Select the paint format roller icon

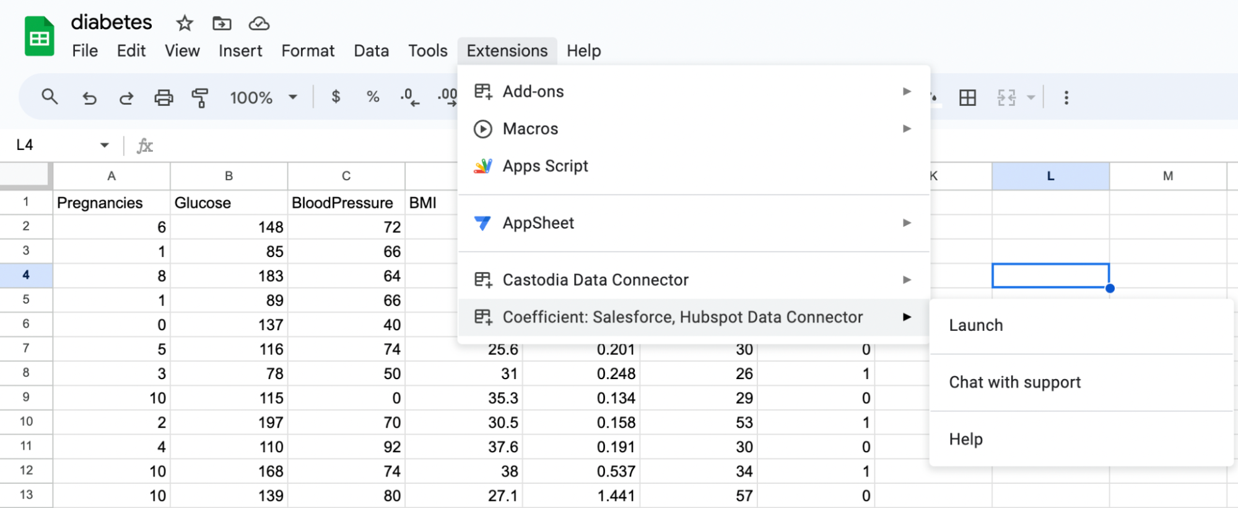200,98
